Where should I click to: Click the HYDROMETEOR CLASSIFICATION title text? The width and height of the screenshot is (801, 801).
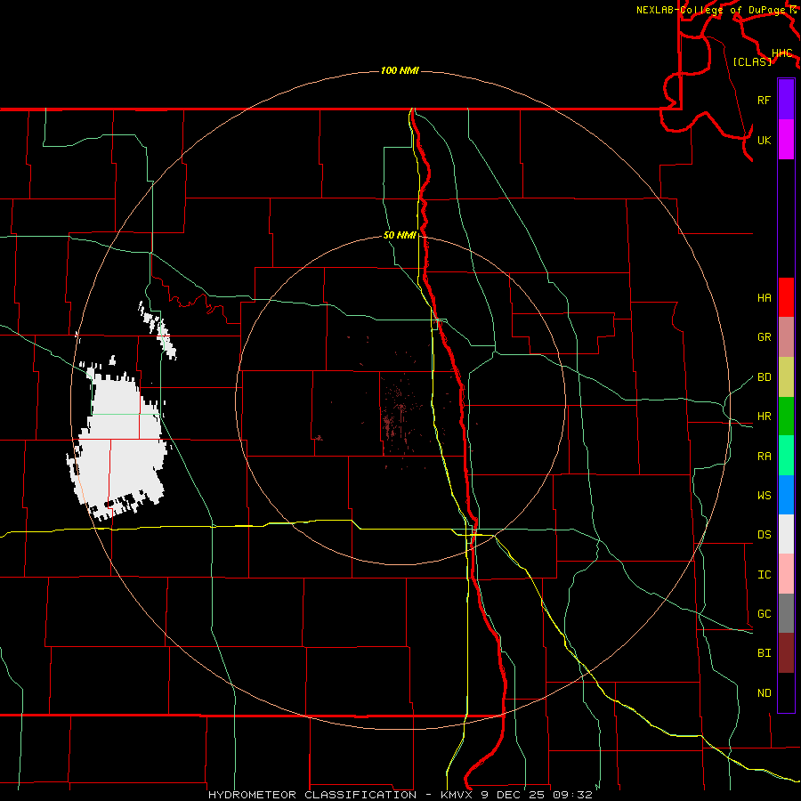312,795
